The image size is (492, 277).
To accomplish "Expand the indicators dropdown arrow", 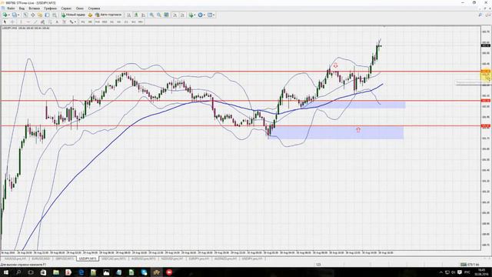I will (194, 15).
